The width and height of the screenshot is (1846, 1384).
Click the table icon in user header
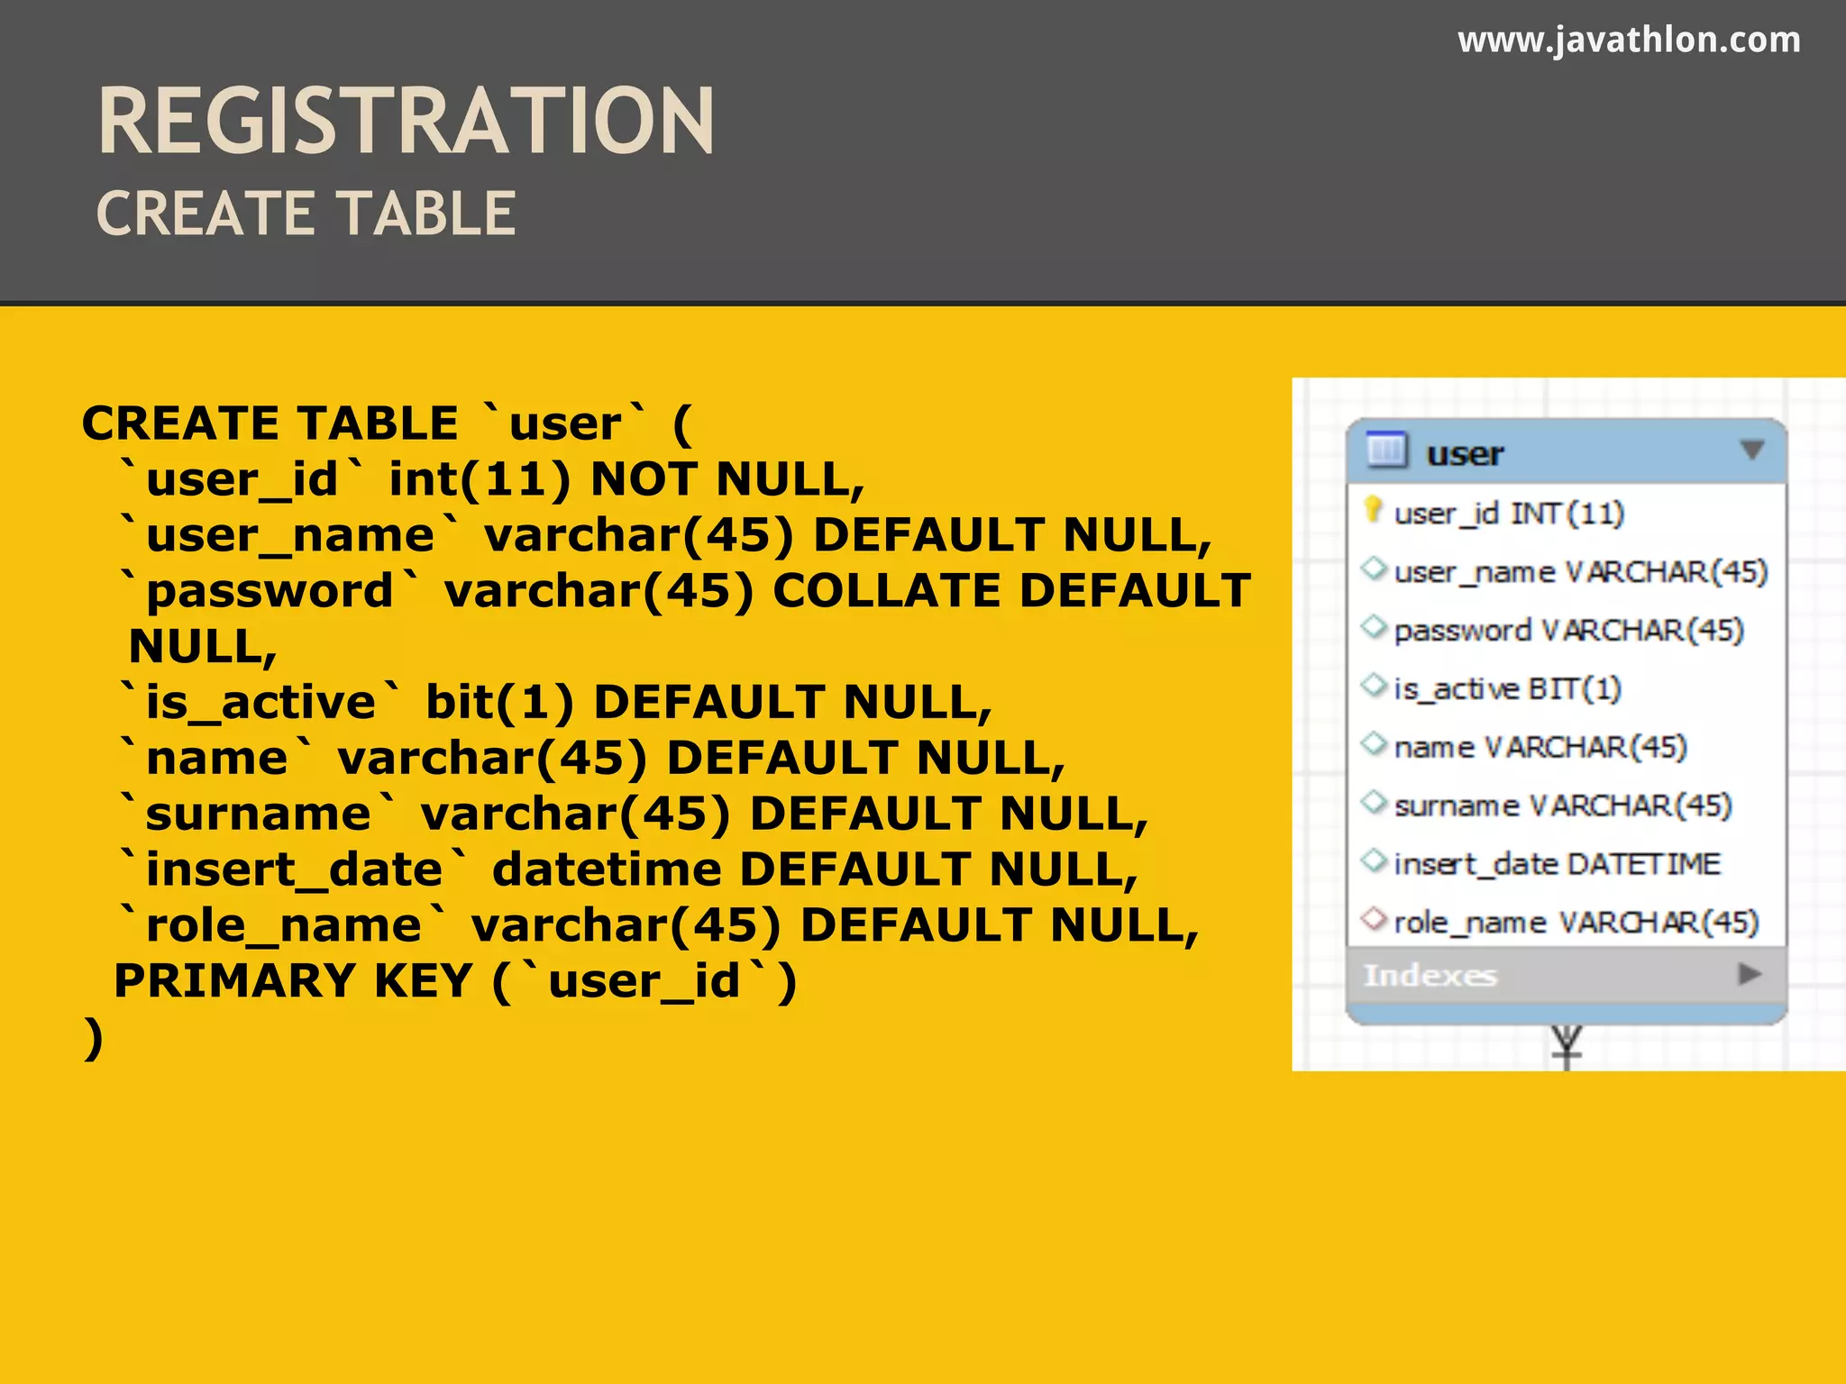coord(1385,450)
